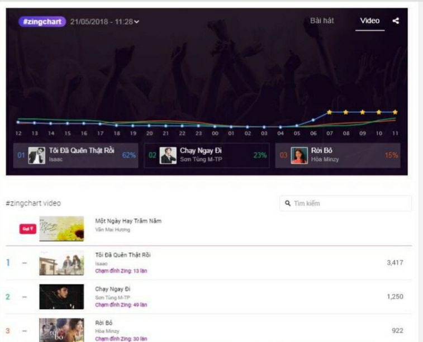The height and width of the screenshot is (342, 423).
Task: Switch to the Bài hát tab
Action: (x=322, y=21)
